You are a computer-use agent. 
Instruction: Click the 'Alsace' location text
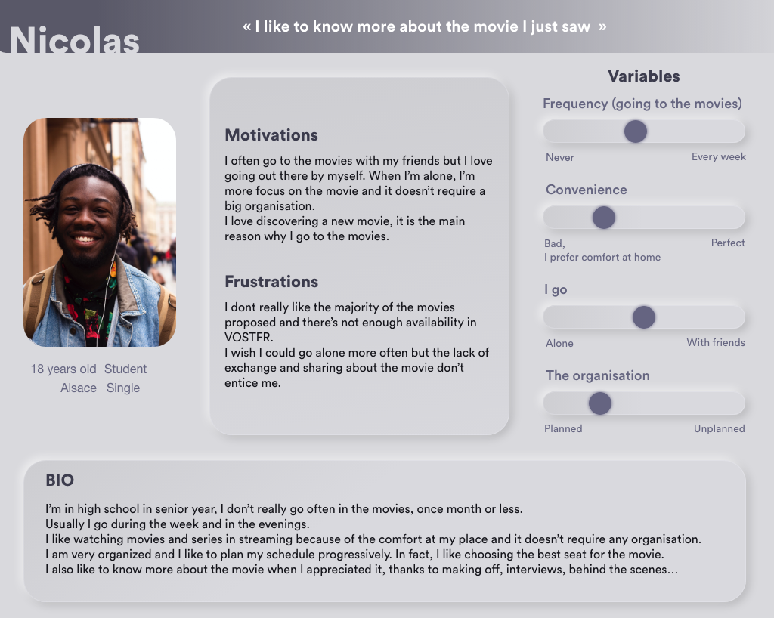coord(79,388)
